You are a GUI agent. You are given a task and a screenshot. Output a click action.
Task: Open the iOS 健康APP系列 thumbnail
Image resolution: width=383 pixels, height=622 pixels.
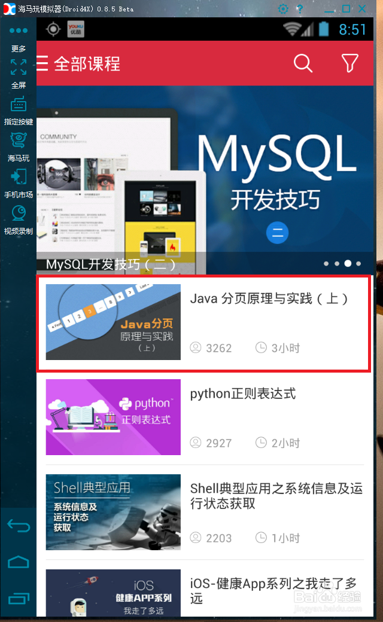(113, 593)
